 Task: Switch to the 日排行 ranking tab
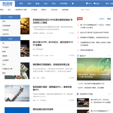(102, 19)
